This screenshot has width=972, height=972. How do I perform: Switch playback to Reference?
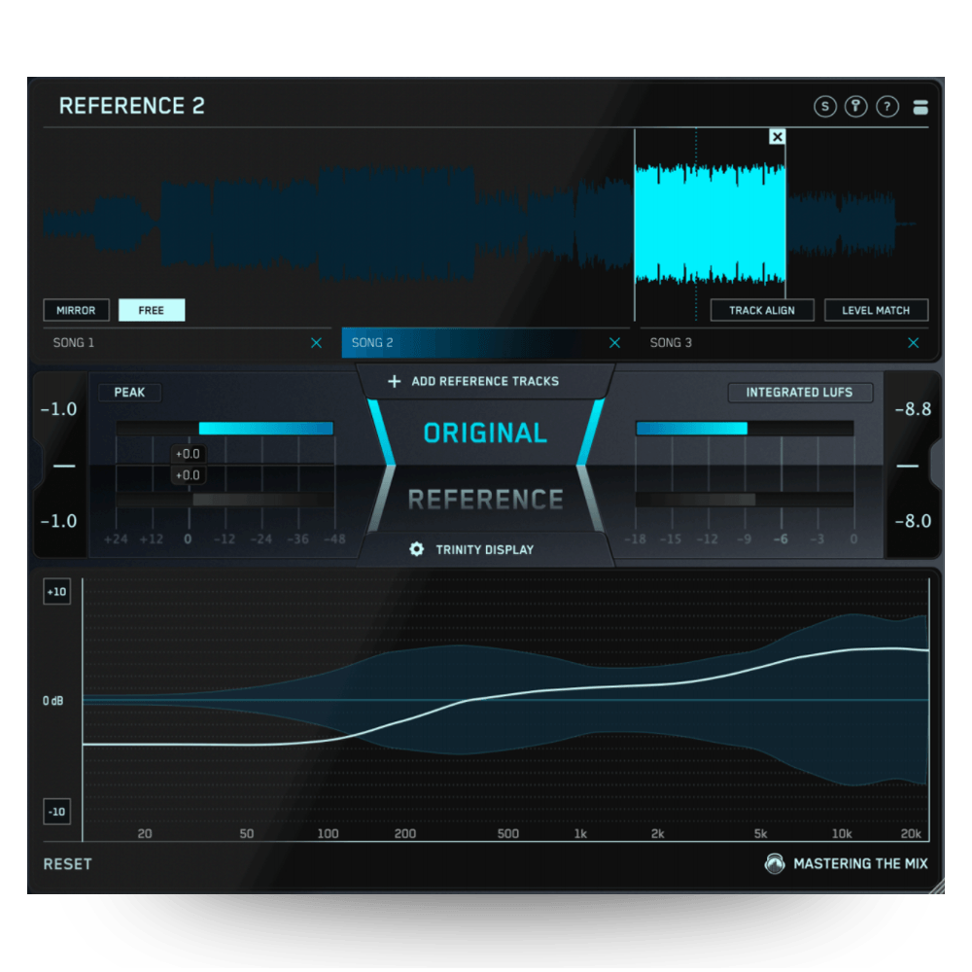pyautogui.click(x=485, y=499)
